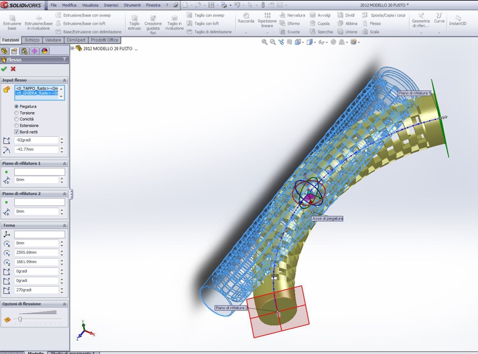Open the Finestra menu

153,5
